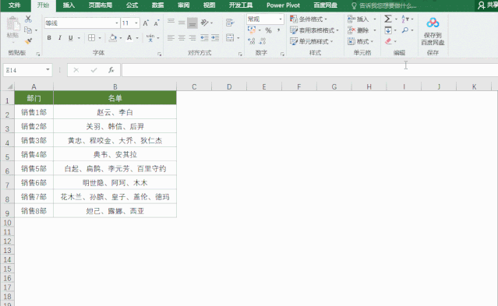Open the font size dropdown

pos(136,23)
